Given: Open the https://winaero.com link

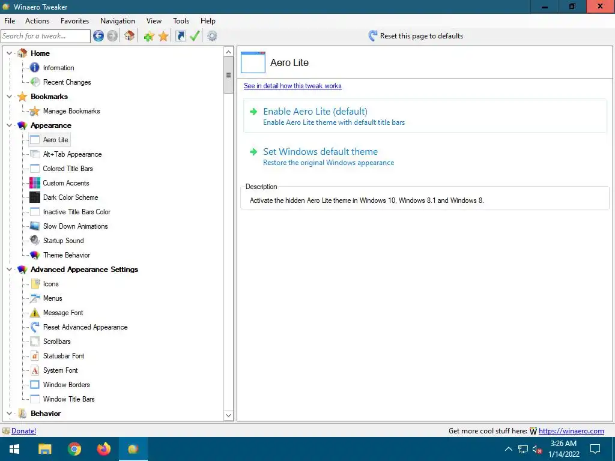Looking at the screenshot, I should [x=571, y=431].
